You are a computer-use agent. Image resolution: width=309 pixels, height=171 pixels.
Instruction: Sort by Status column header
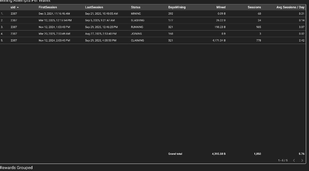[x=136, y=7]
